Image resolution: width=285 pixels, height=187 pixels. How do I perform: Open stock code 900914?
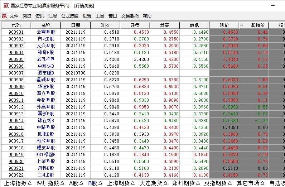coord(16,121)
